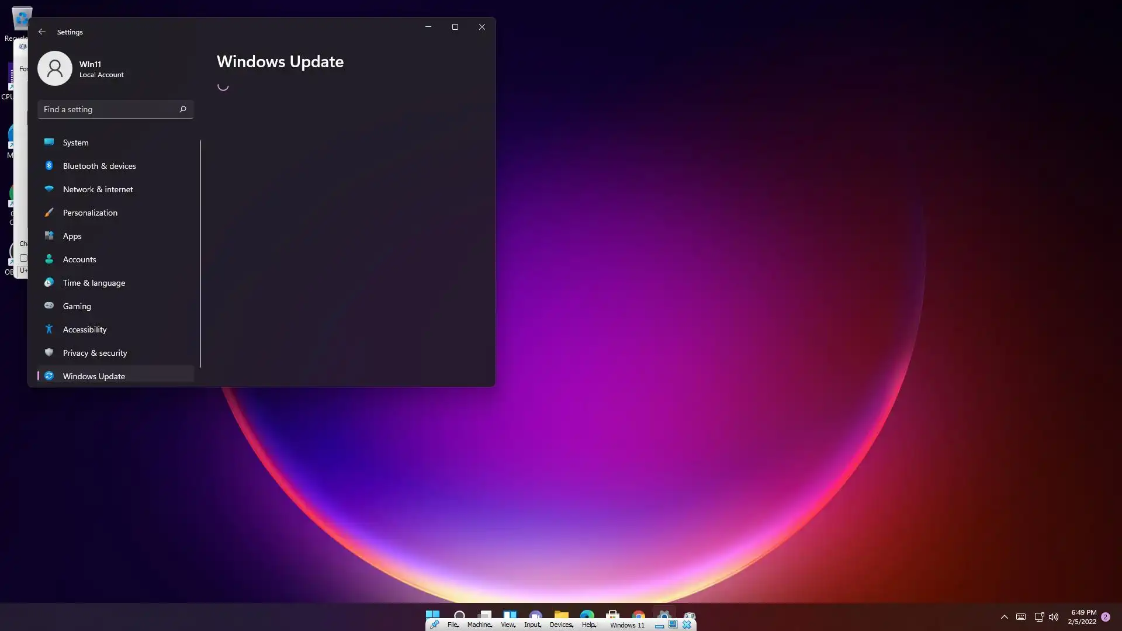Click the search magnifier in Find a setting

pos(183,109)
